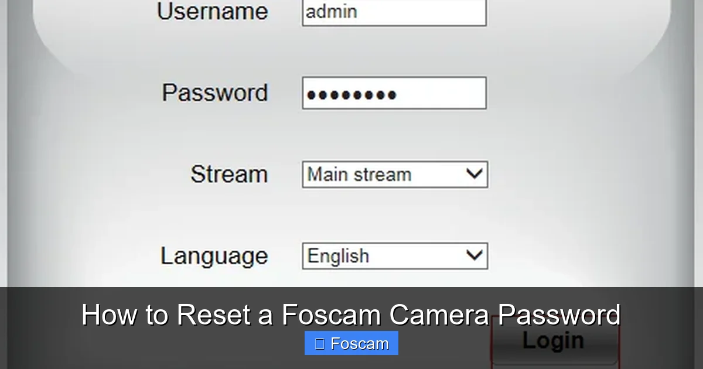703x369 pixels.
Task: Click the Stream label text
Action: point(228,174)
